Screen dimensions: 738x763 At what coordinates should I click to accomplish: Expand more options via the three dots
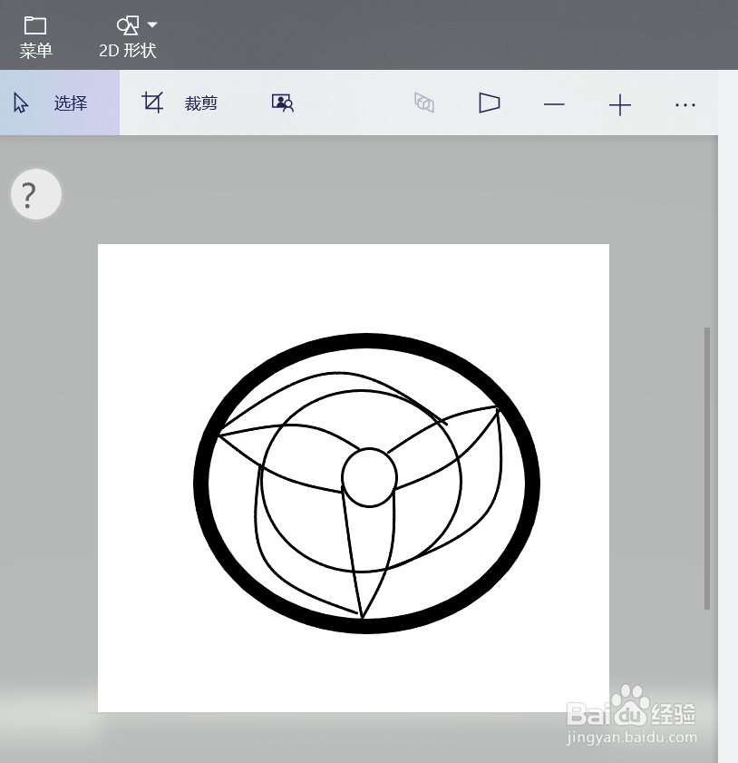click(685, 104)
